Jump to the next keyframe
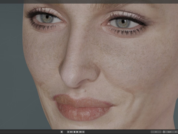 pos(80,132)
